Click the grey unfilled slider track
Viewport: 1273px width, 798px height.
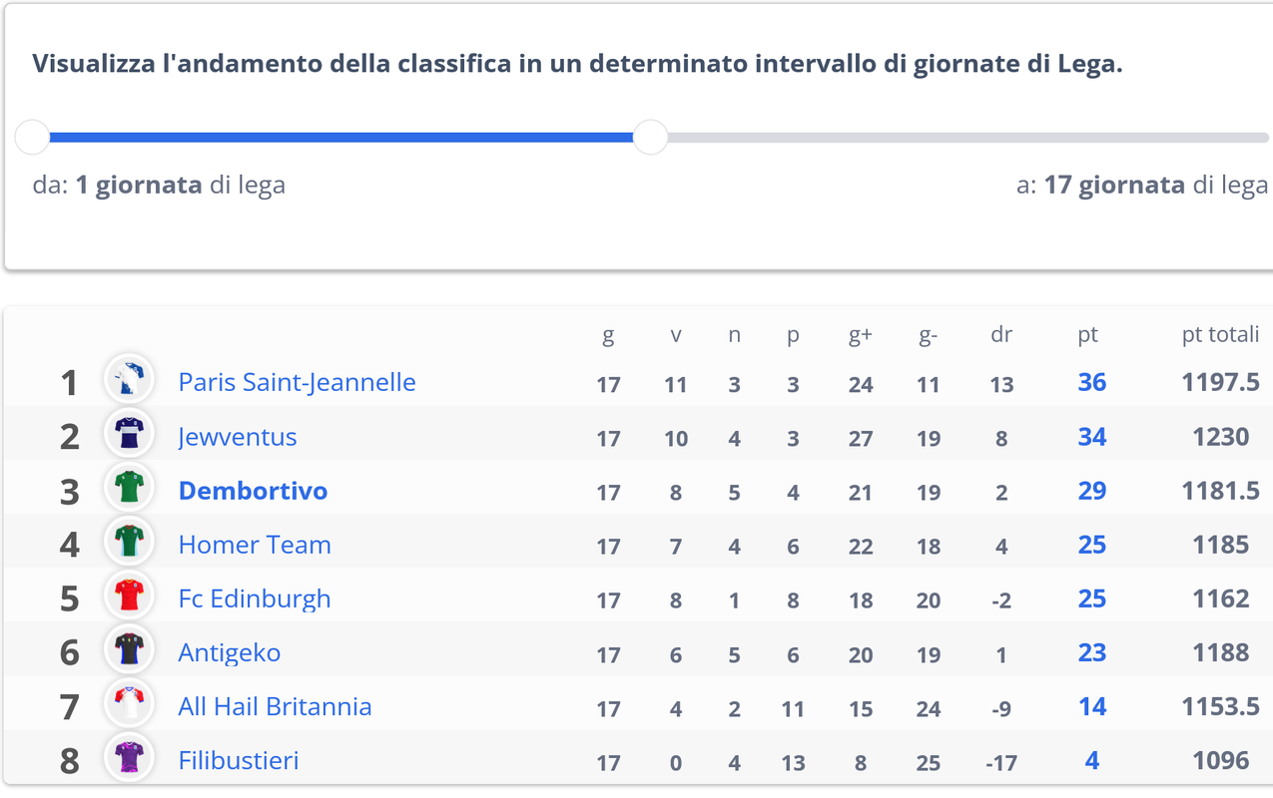pyautogui.click(x=958, y=138)
